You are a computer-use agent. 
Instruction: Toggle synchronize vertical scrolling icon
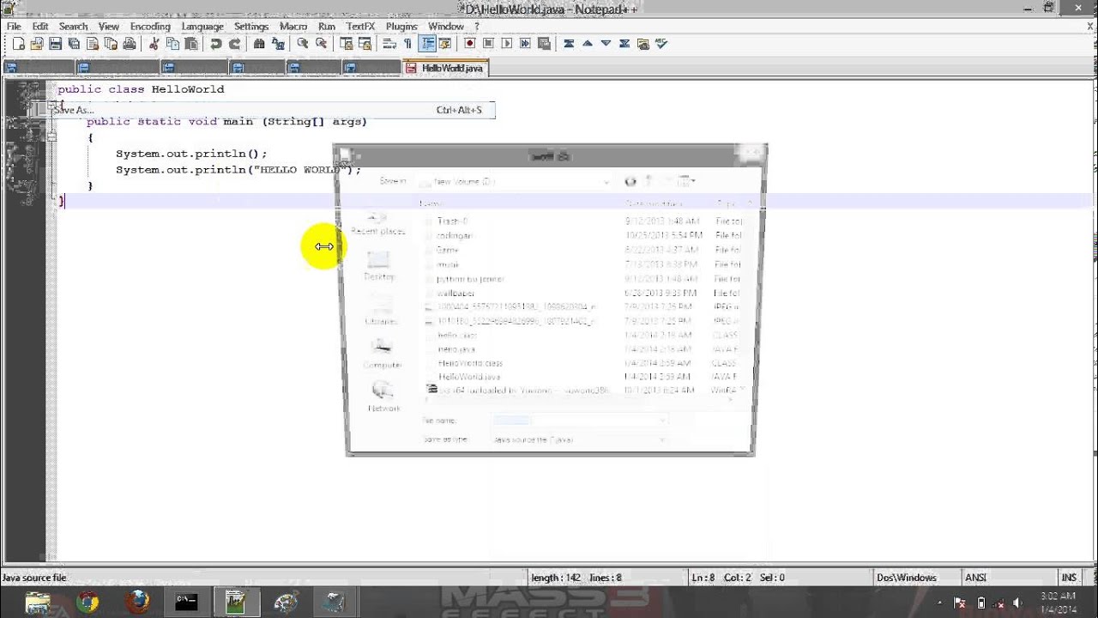pos(346,44)
